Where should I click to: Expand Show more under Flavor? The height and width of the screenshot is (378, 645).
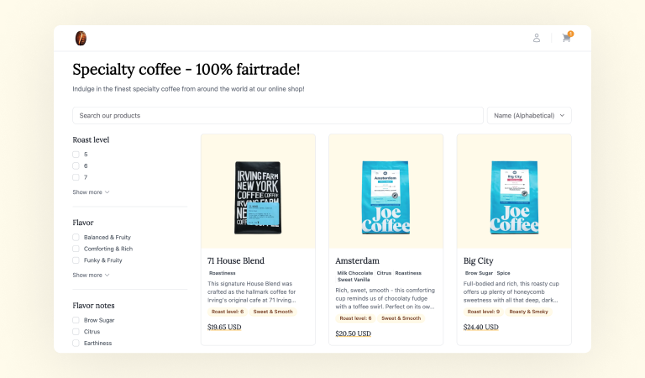91,276
